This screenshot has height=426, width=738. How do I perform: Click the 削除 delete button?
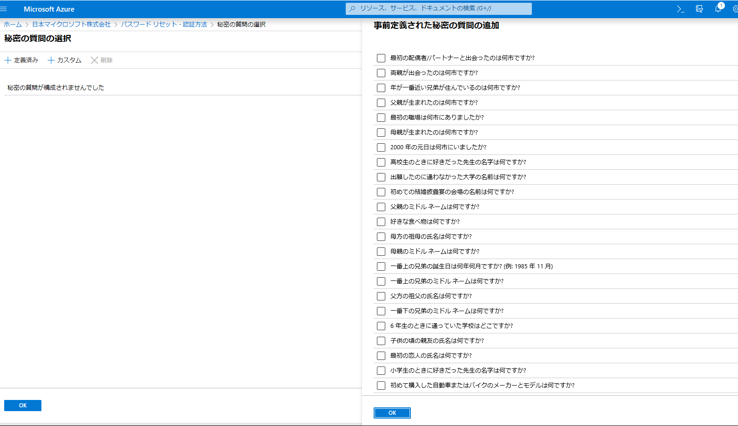[102, 60]
